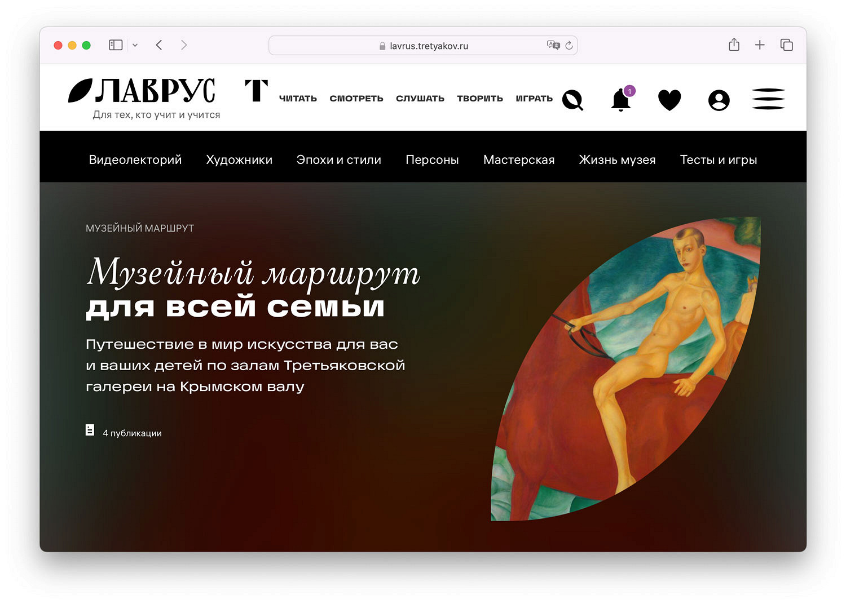Open the hamburger menu icon
The height and width of the screenshot is (604, 846).
click(768, 99)
